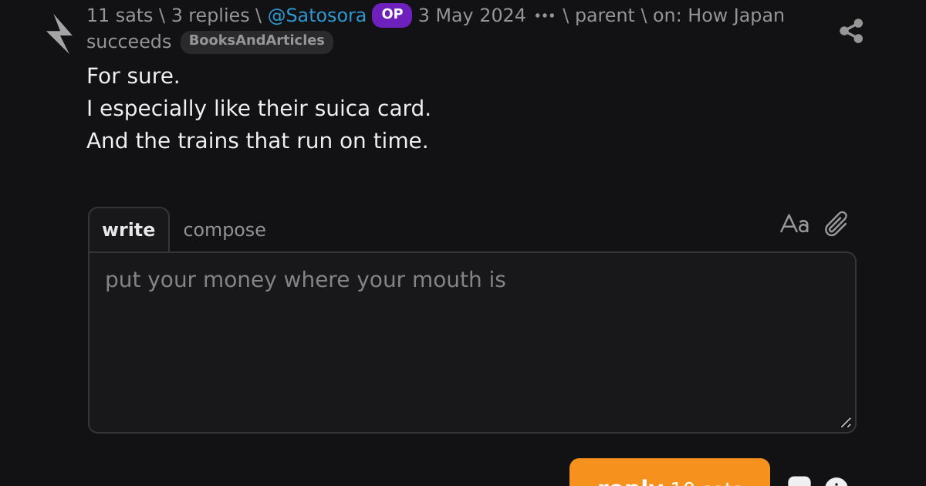Click the purple OP badge
Screen dimensions: 926x486
[x=392, y=15]
